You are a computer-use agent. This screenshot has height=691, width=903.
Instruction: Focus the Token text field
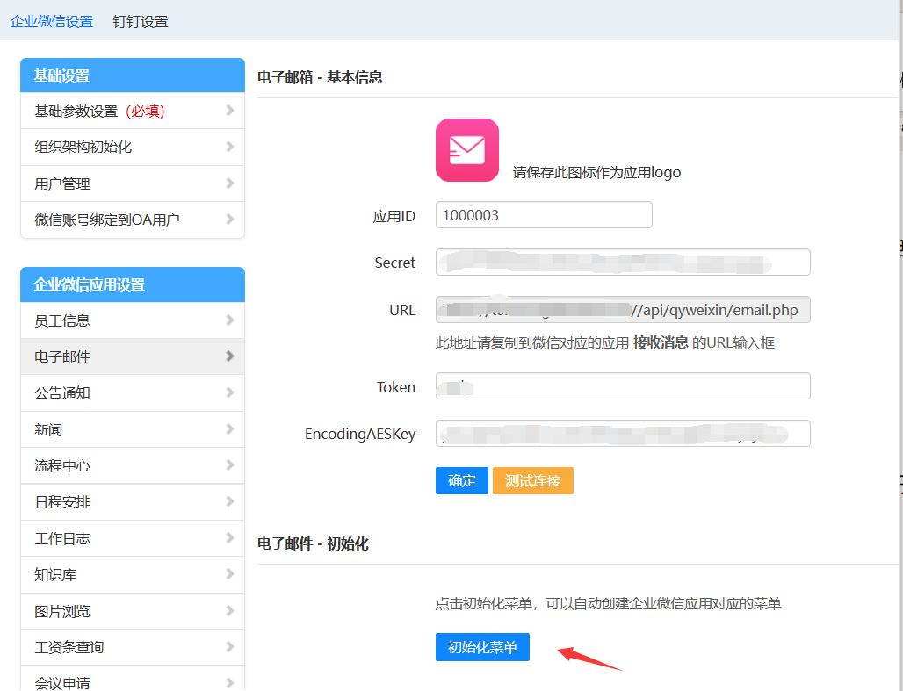coord(622,386)
